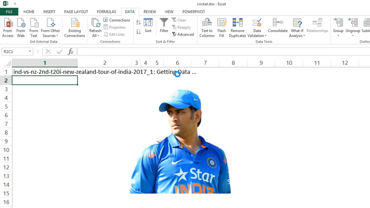The width and height of the screenshot is (370, 208).
Task: Click the Clear filter button
Action: [179, 20]
